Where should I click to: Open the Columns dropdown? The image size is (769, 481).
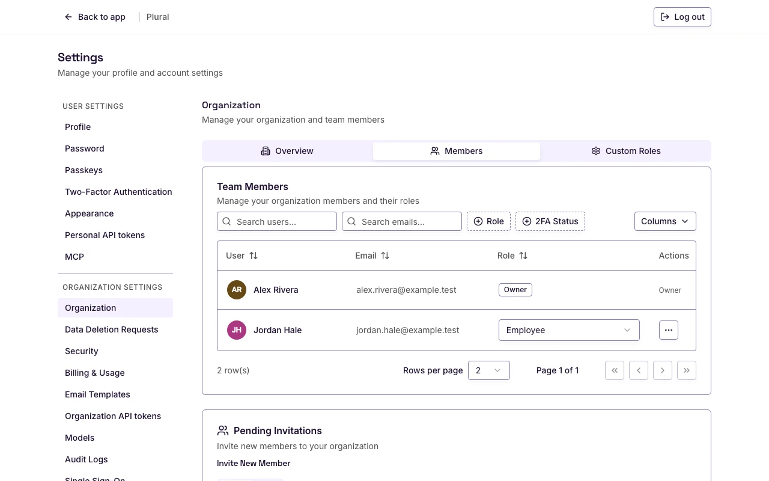pyautogui.click(x=665, y=221)
